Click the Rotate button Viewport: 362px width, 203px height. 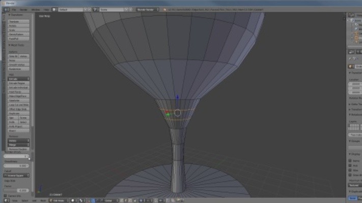point(18,26)
